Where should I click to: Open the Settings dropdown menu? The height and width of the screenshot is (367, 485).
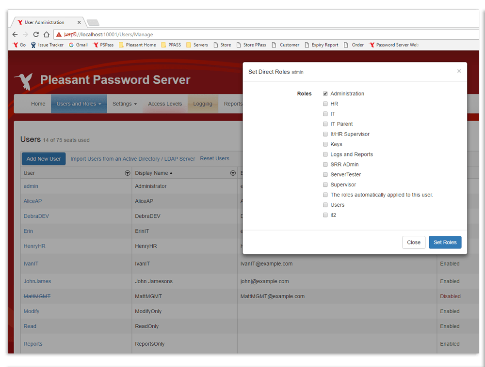click(125, 104)
